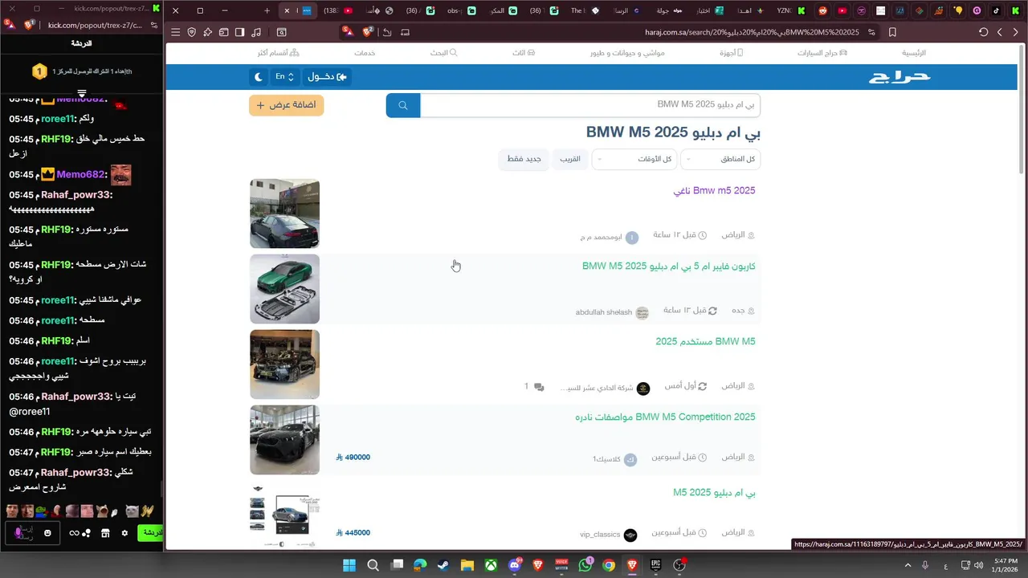Click the Brave shields lion icon
1028x578 pixels.
point(368,32)
